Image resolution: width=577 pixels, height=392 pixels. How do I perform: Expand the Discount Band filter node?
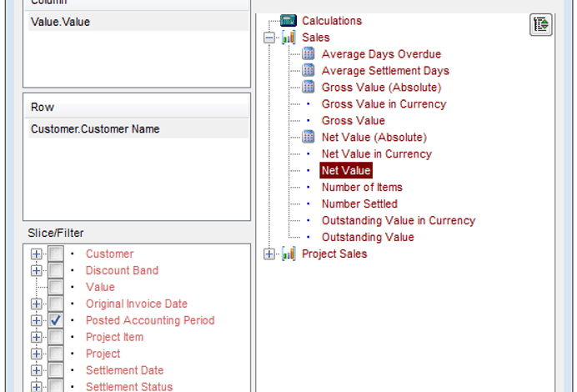(36, 270)
